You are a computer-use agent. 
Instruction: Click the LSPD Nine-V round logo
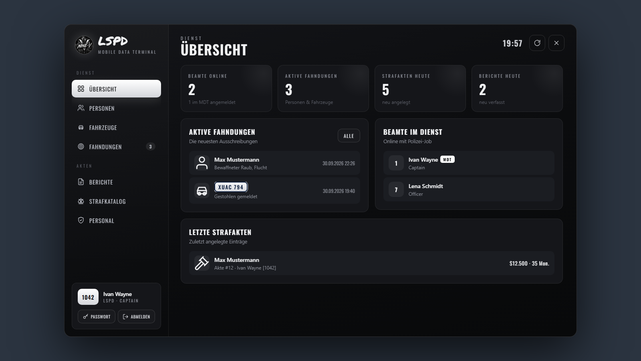coord(84,45)
